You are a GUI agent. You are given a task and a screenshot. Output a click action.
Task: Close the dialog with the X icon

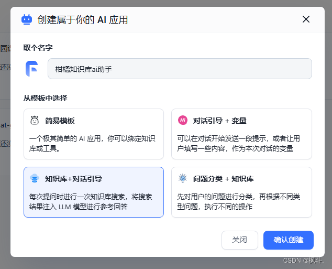[x=306, y=19]
